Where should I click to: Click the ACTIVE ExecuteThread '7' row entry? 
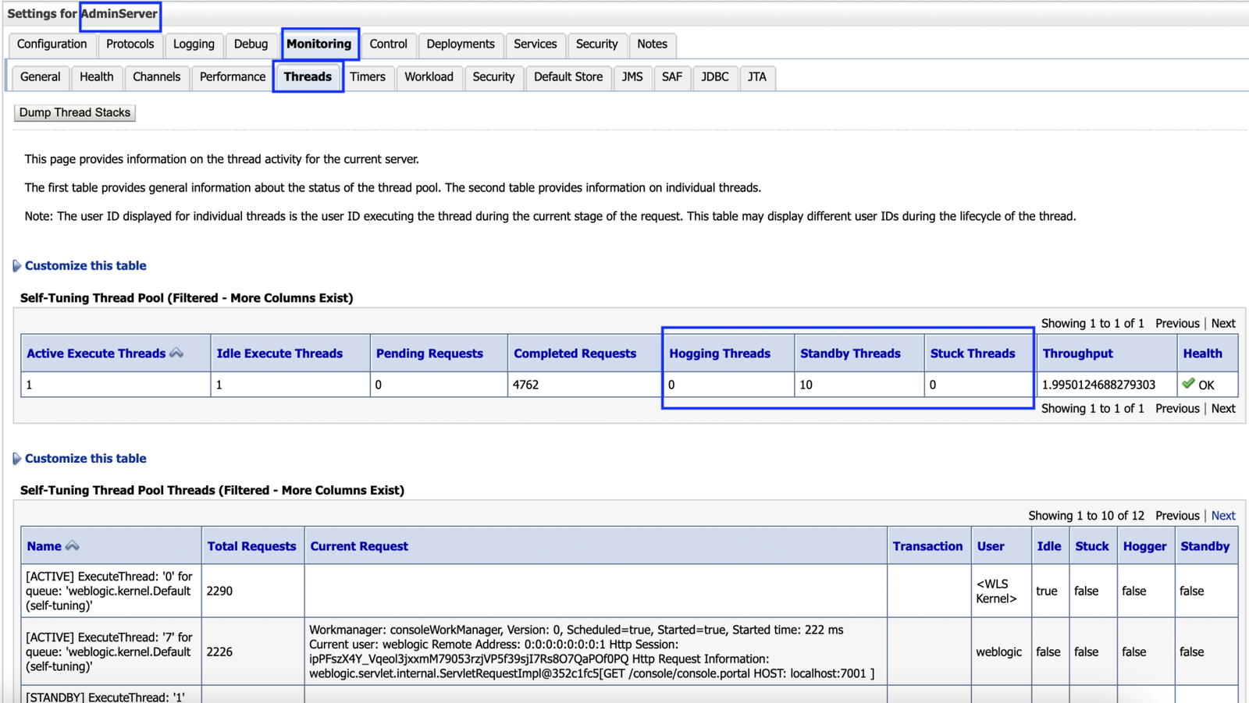tap(108, 652)
